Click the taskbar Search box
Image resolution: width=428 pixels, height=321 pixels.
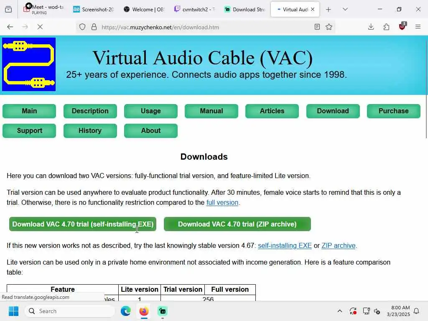[x=70, y=311]
